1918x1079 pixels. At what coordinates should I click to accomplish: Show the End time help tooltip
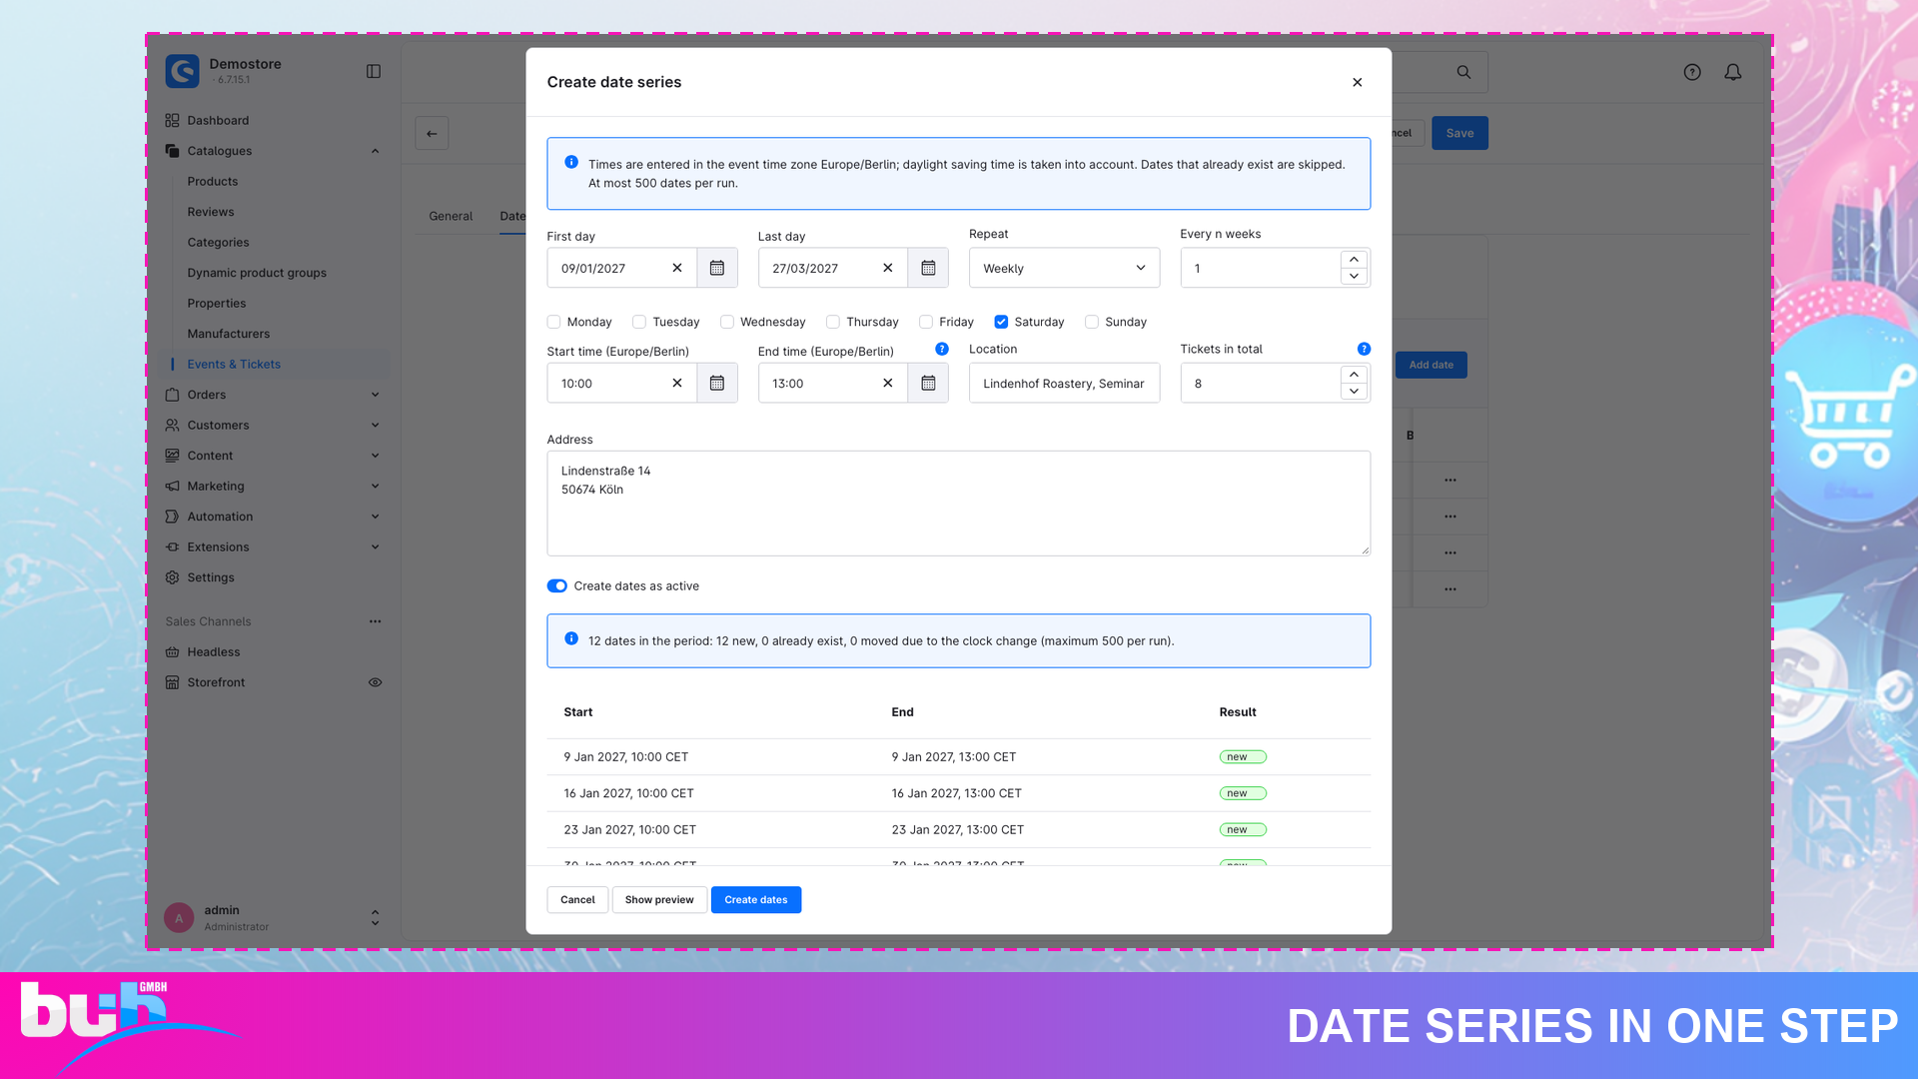pyautogui.click(x=941, y=349)
